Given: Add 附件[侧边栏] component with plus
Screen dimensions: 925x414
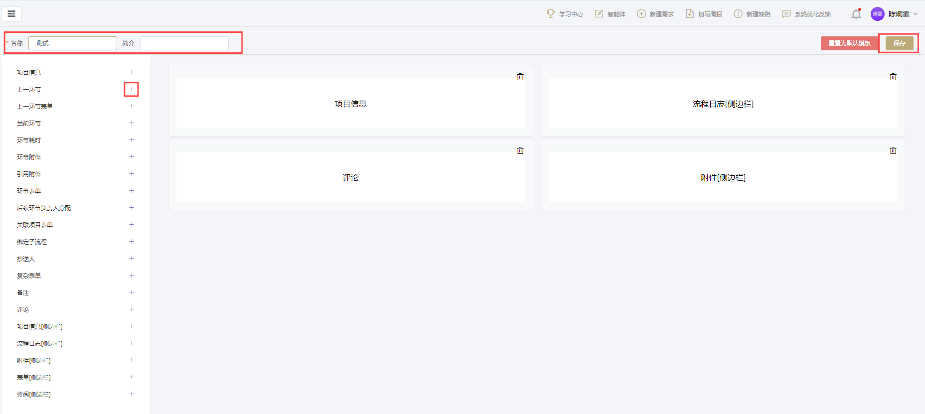Looking at the screenshot, I should point(132,360).
